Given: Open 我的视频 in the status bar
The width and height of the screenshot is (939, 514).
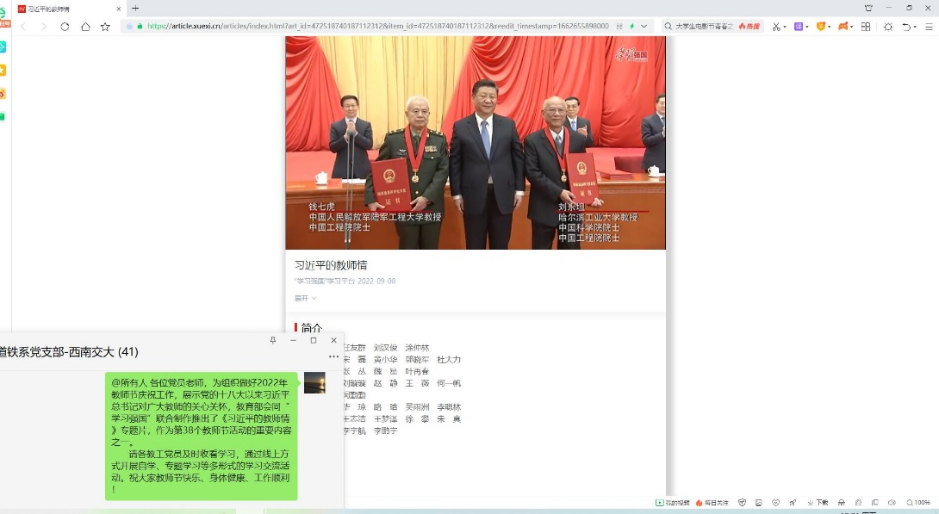Looking at the screenshot, I should 673,503.
